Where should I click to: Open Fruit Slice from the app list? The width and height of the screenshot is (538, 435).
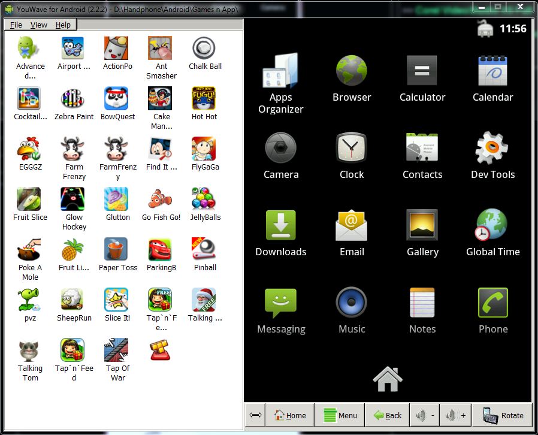pos(29,198)
